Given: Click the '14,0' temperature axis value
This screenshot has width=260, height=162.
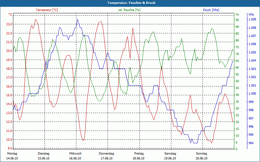Looking at the screenshot, I should pos(9,104).
